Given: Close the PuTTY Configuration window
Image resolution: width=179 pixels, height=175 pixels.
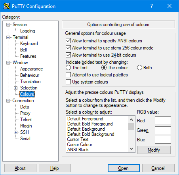Looking at the screenshot, I should (x=169, y=6).
